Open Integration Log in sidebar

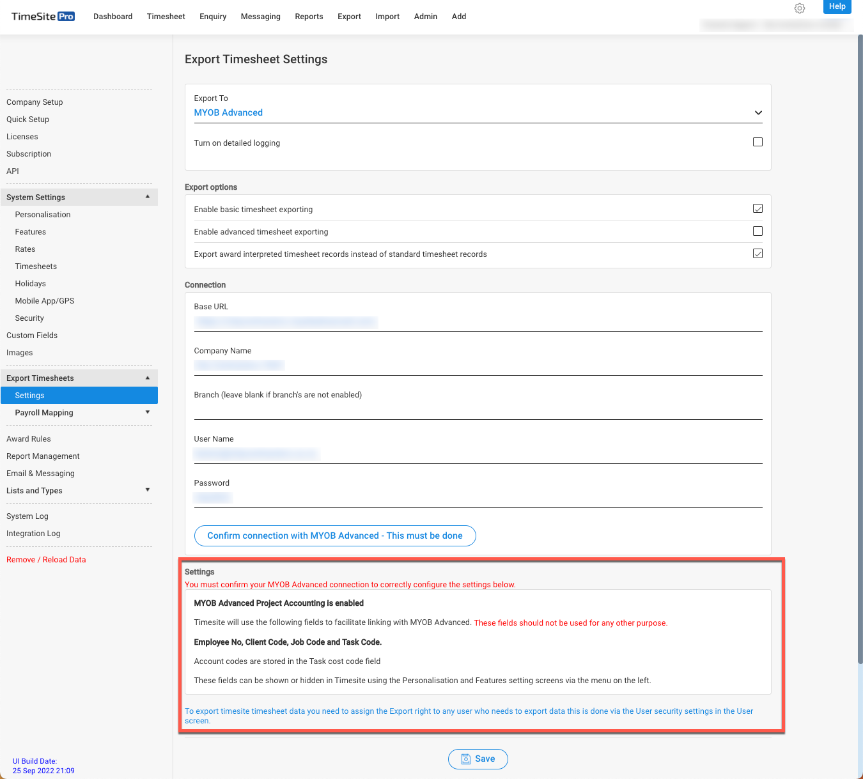tap(33, 534)
